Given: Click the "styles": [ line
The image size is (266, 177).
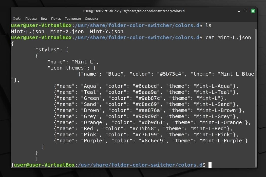Looking at the screenshot, I should pos(52,50).
